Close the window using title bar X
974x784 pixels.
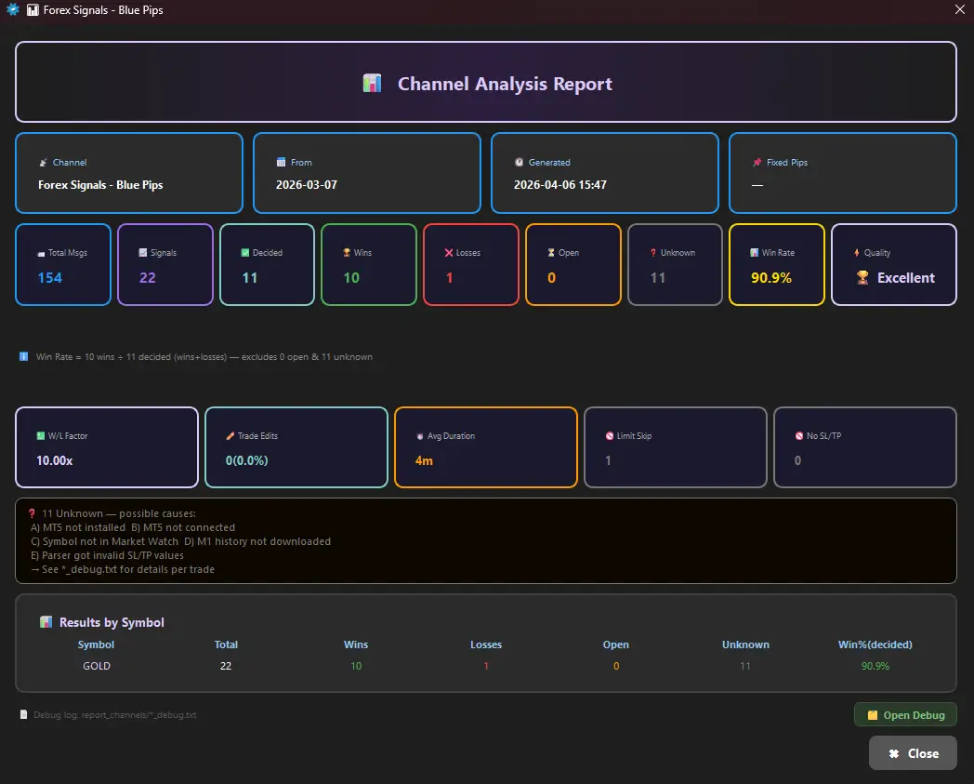coord(960,9)
